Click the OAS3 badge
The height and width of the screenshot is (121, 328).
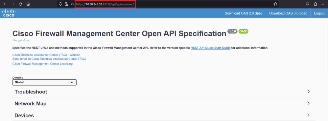coord(243,31)
